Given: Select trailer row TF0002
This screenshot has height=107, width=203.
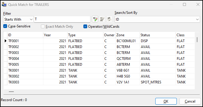Looking at the screenshot, I should [99, 47].
